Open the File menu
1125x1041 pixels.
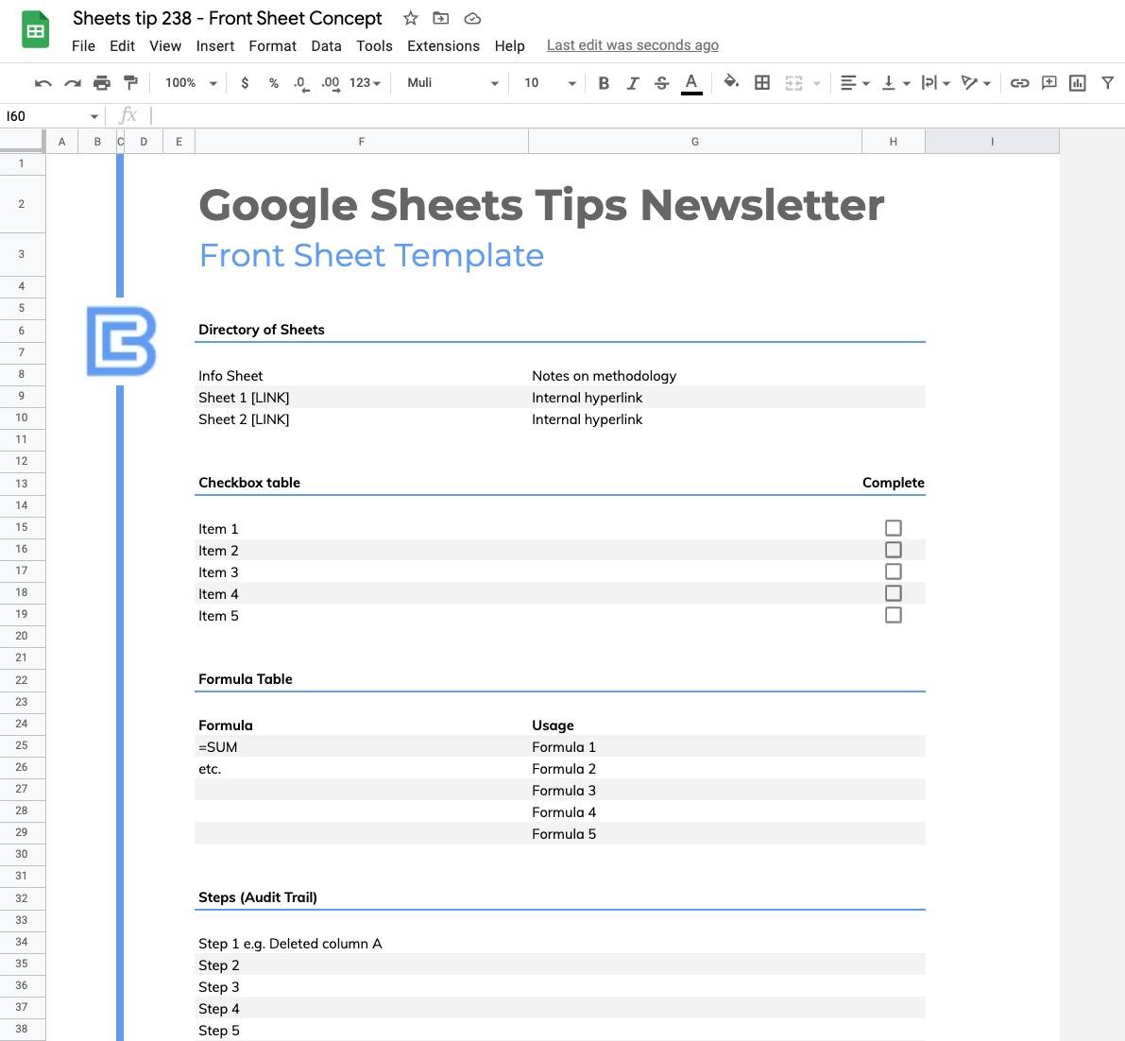click(x=83, y=46)
